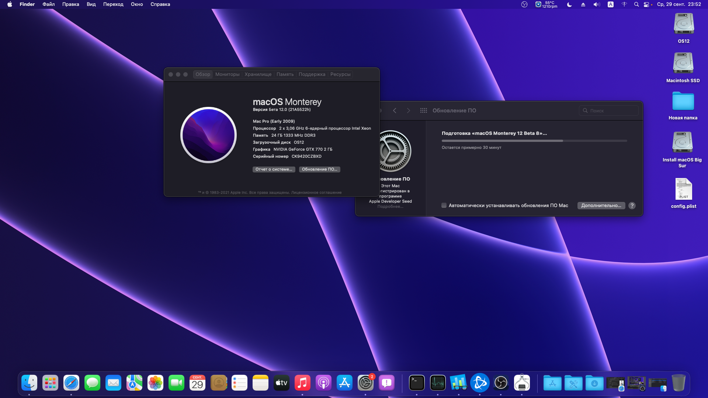Open System Preferences with badge in Dock
The image size is (708, 398).
(365, 383)
